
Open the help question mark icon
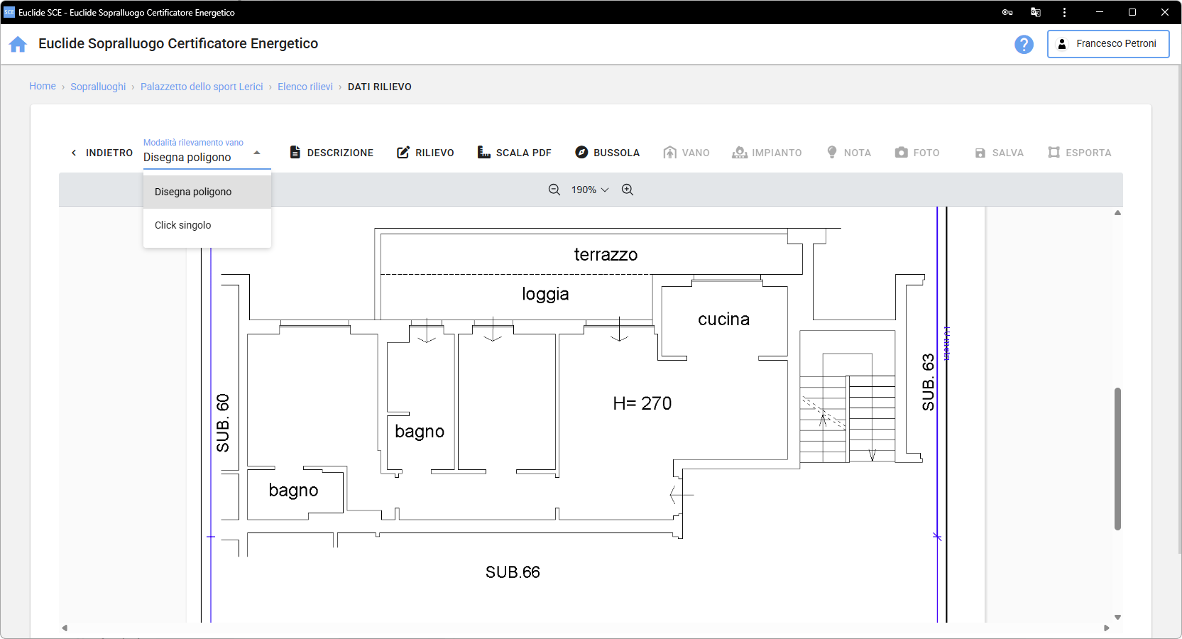point(1024,44)
